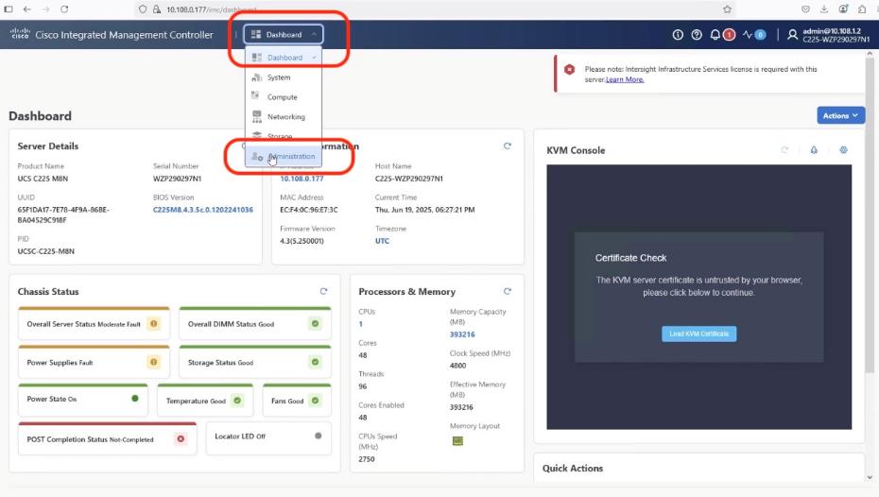Toggle the Locator LED Off indicator
The width and height of the screenshot is (879, 497).
pos(319,436)
